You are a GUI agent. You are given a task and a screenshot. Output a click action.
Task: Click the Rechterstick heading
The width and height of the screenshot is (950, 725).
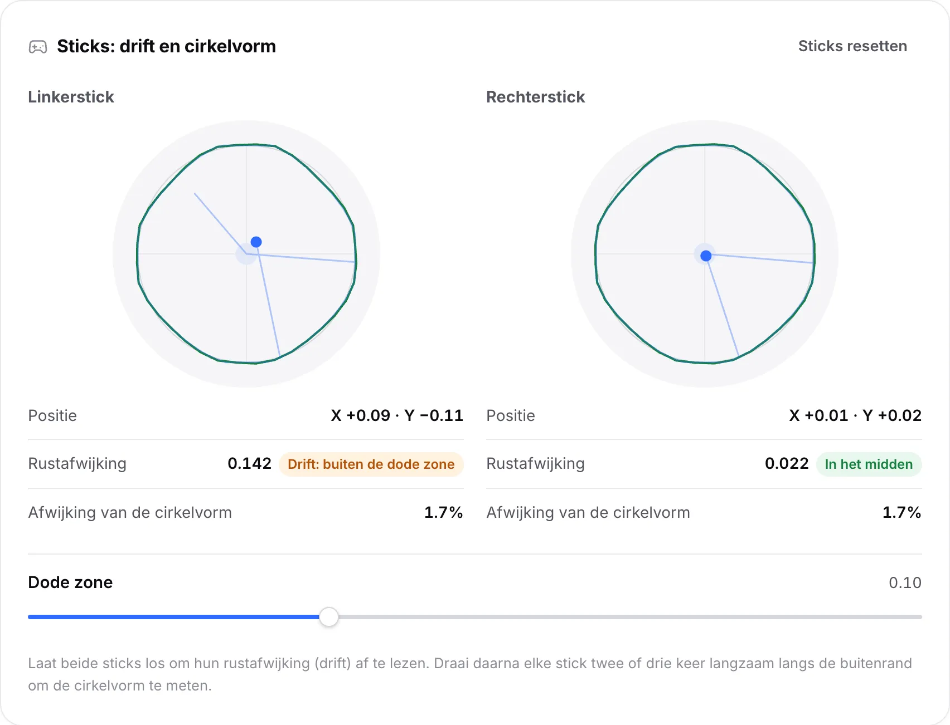[535, 97]
